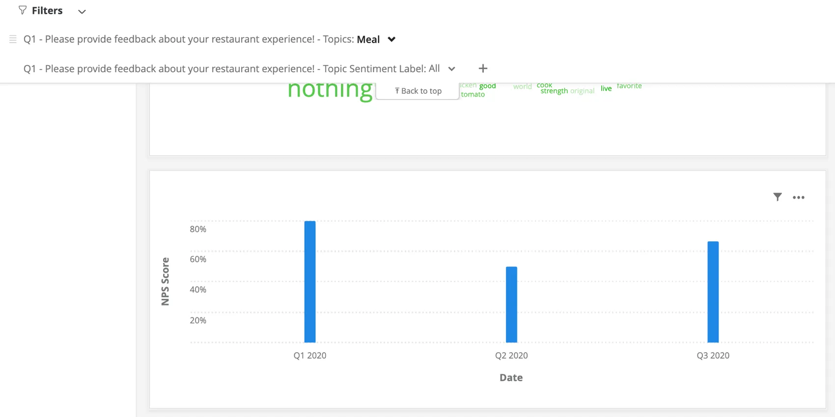The height and width of the screenshot is (417, 835).
Task: Click the word strength in the word cloud
Action: click(x=554, y=90)
